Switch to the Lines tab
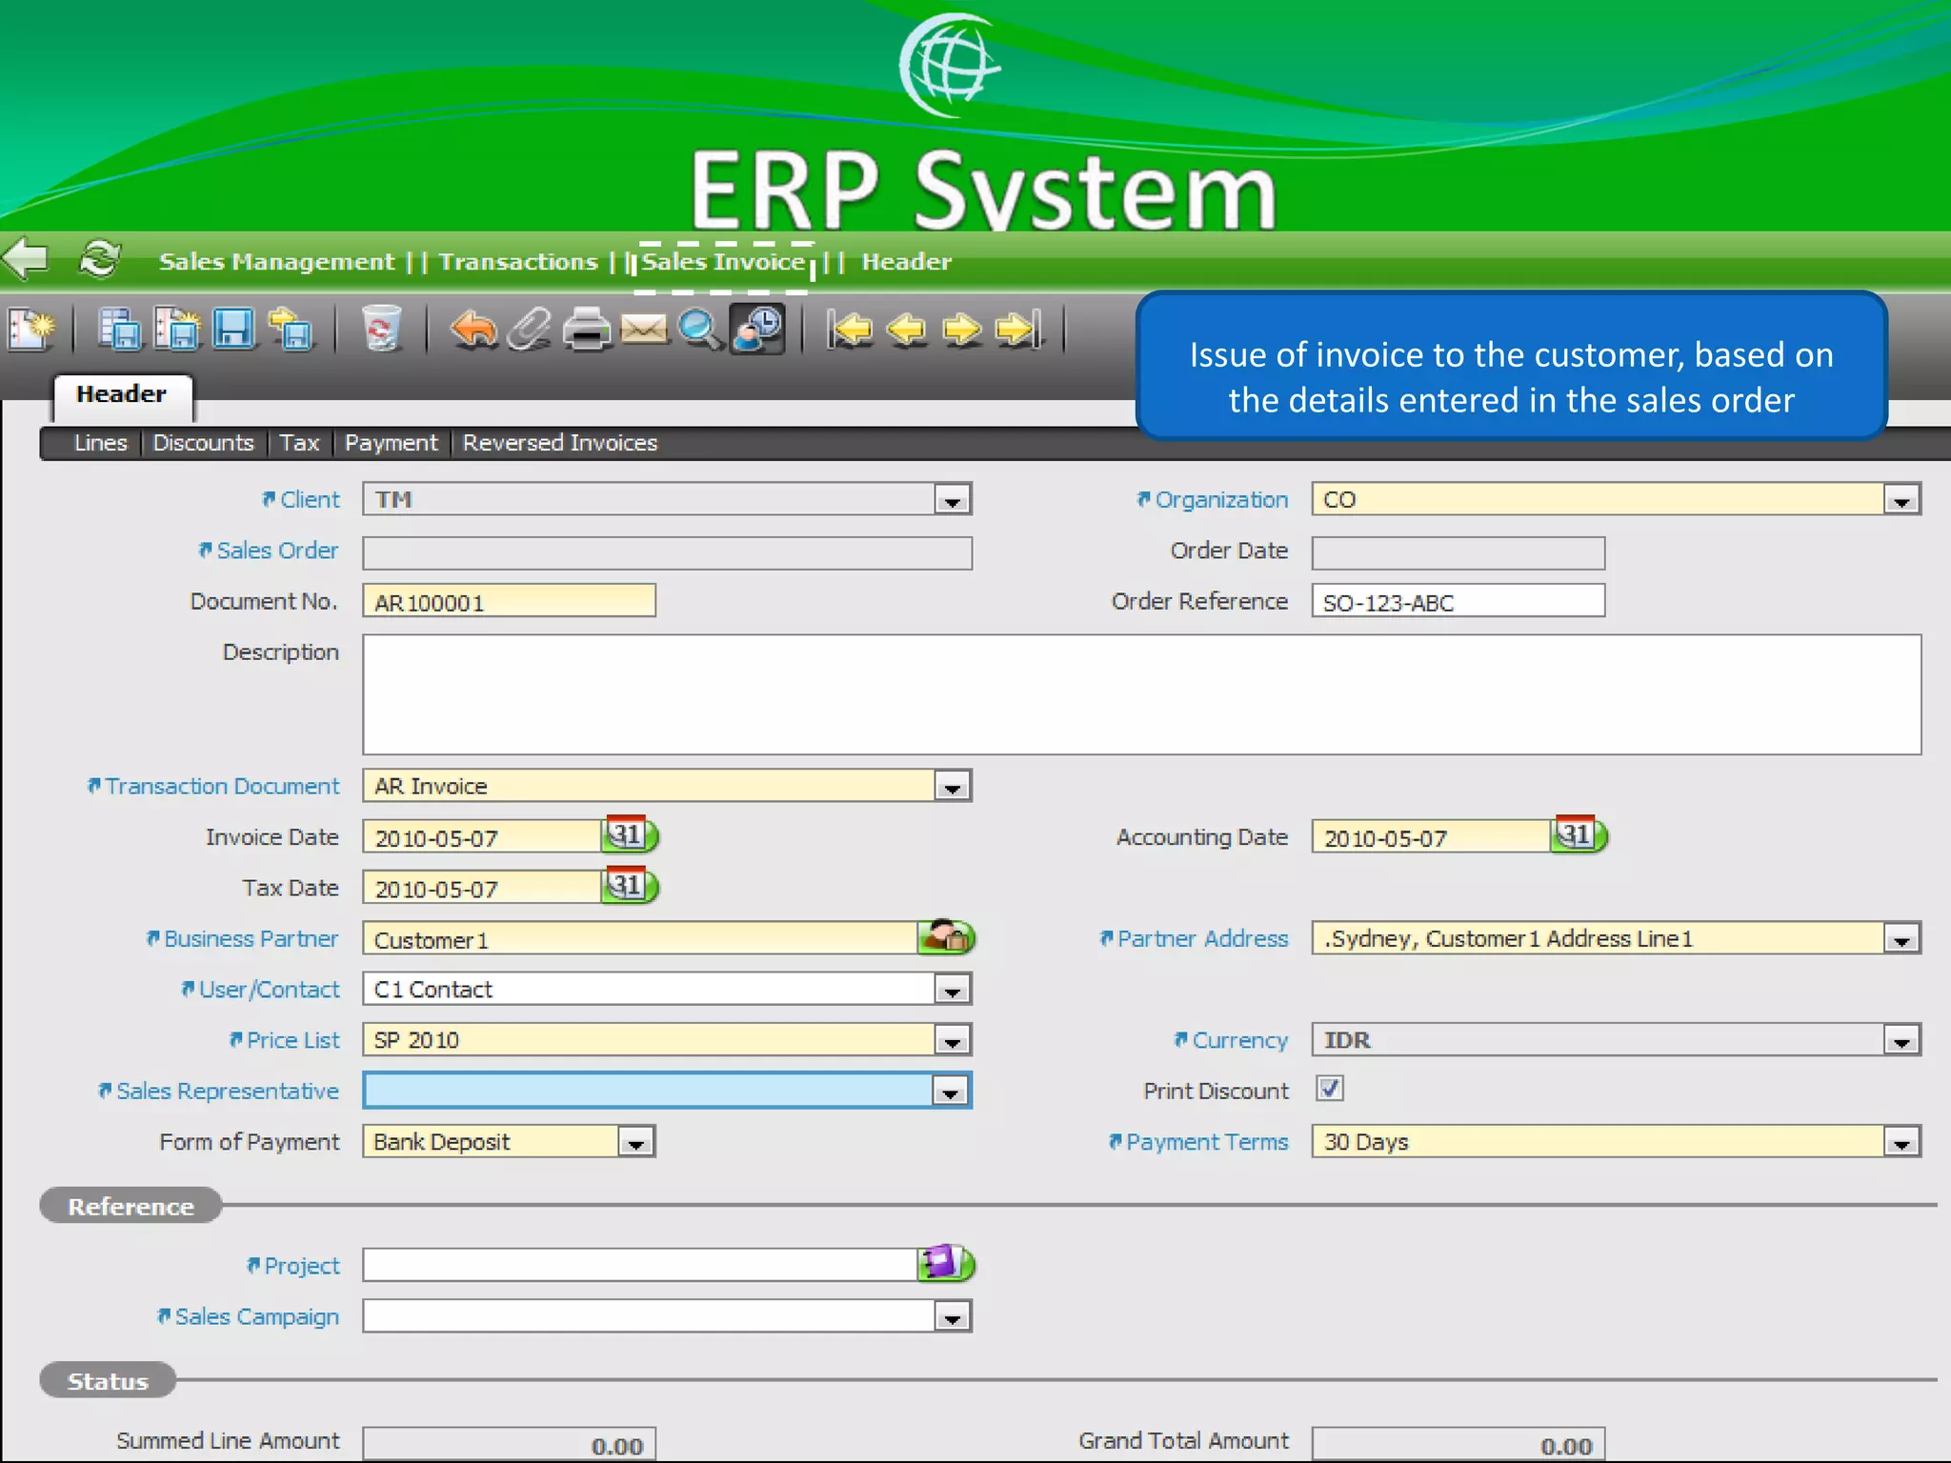Image resolution: width=1951 pixels, height=1463 pixels. tap(101, 443)
